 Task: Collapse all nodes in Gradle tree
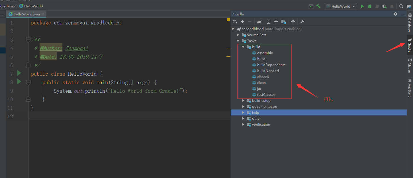coord(276,22)
